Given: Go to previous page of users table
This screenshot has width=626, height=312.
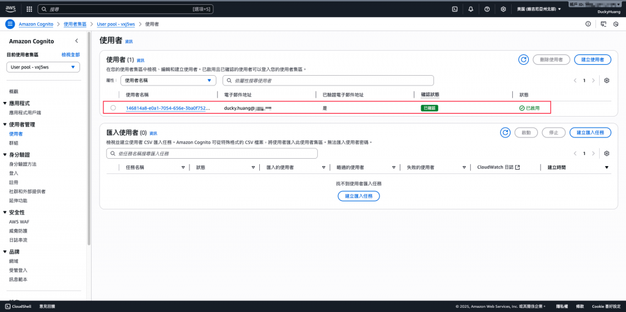Looking at the screenshot, I should click(x=575, y=80).
